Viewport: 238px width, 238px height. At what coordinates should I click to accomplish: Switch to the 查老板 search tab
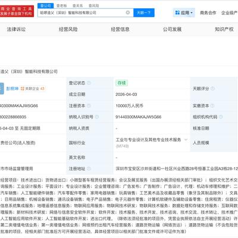coord(61,6)
